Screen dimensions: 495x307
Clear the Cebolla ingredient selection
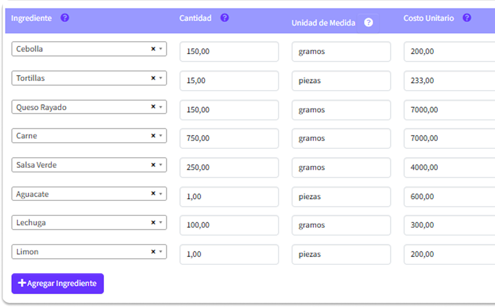[153, 49]
